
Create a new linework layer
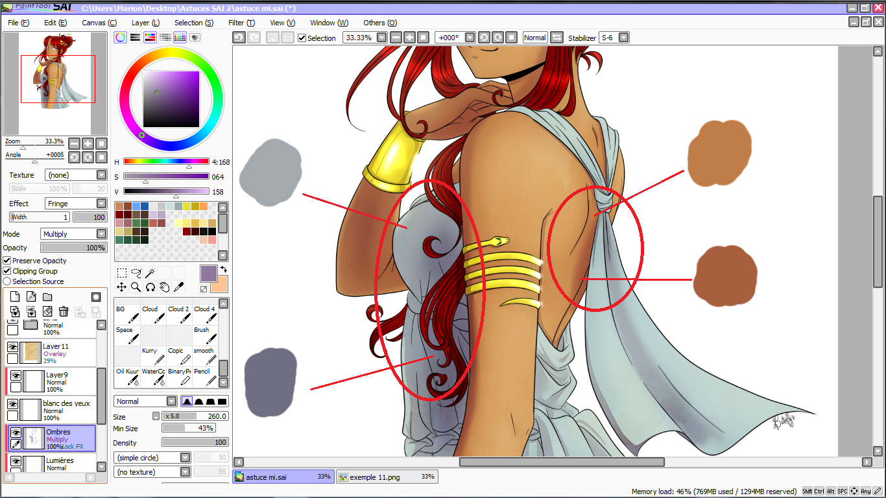(31, 297)
